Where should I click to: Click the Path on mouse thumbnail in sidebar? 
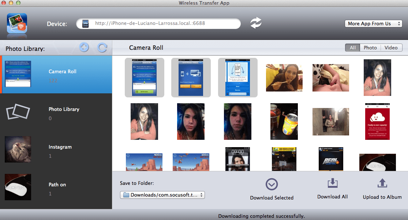(18, 187)
